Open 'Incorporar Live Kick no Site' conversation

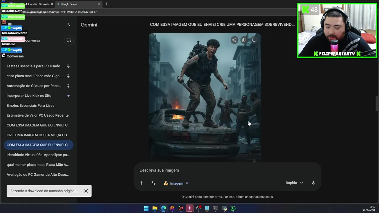(29, 96)
